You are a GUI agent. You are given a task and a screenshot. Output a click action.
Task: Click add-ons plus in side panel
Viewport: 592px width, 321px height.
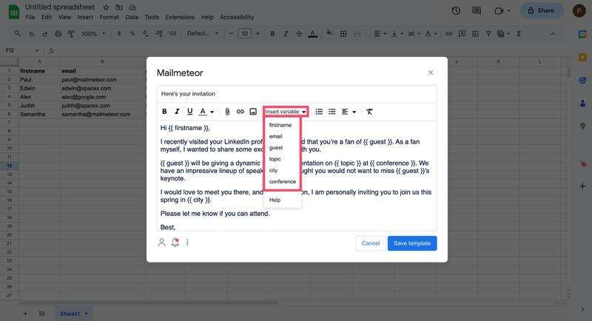[x=582, y=186]
